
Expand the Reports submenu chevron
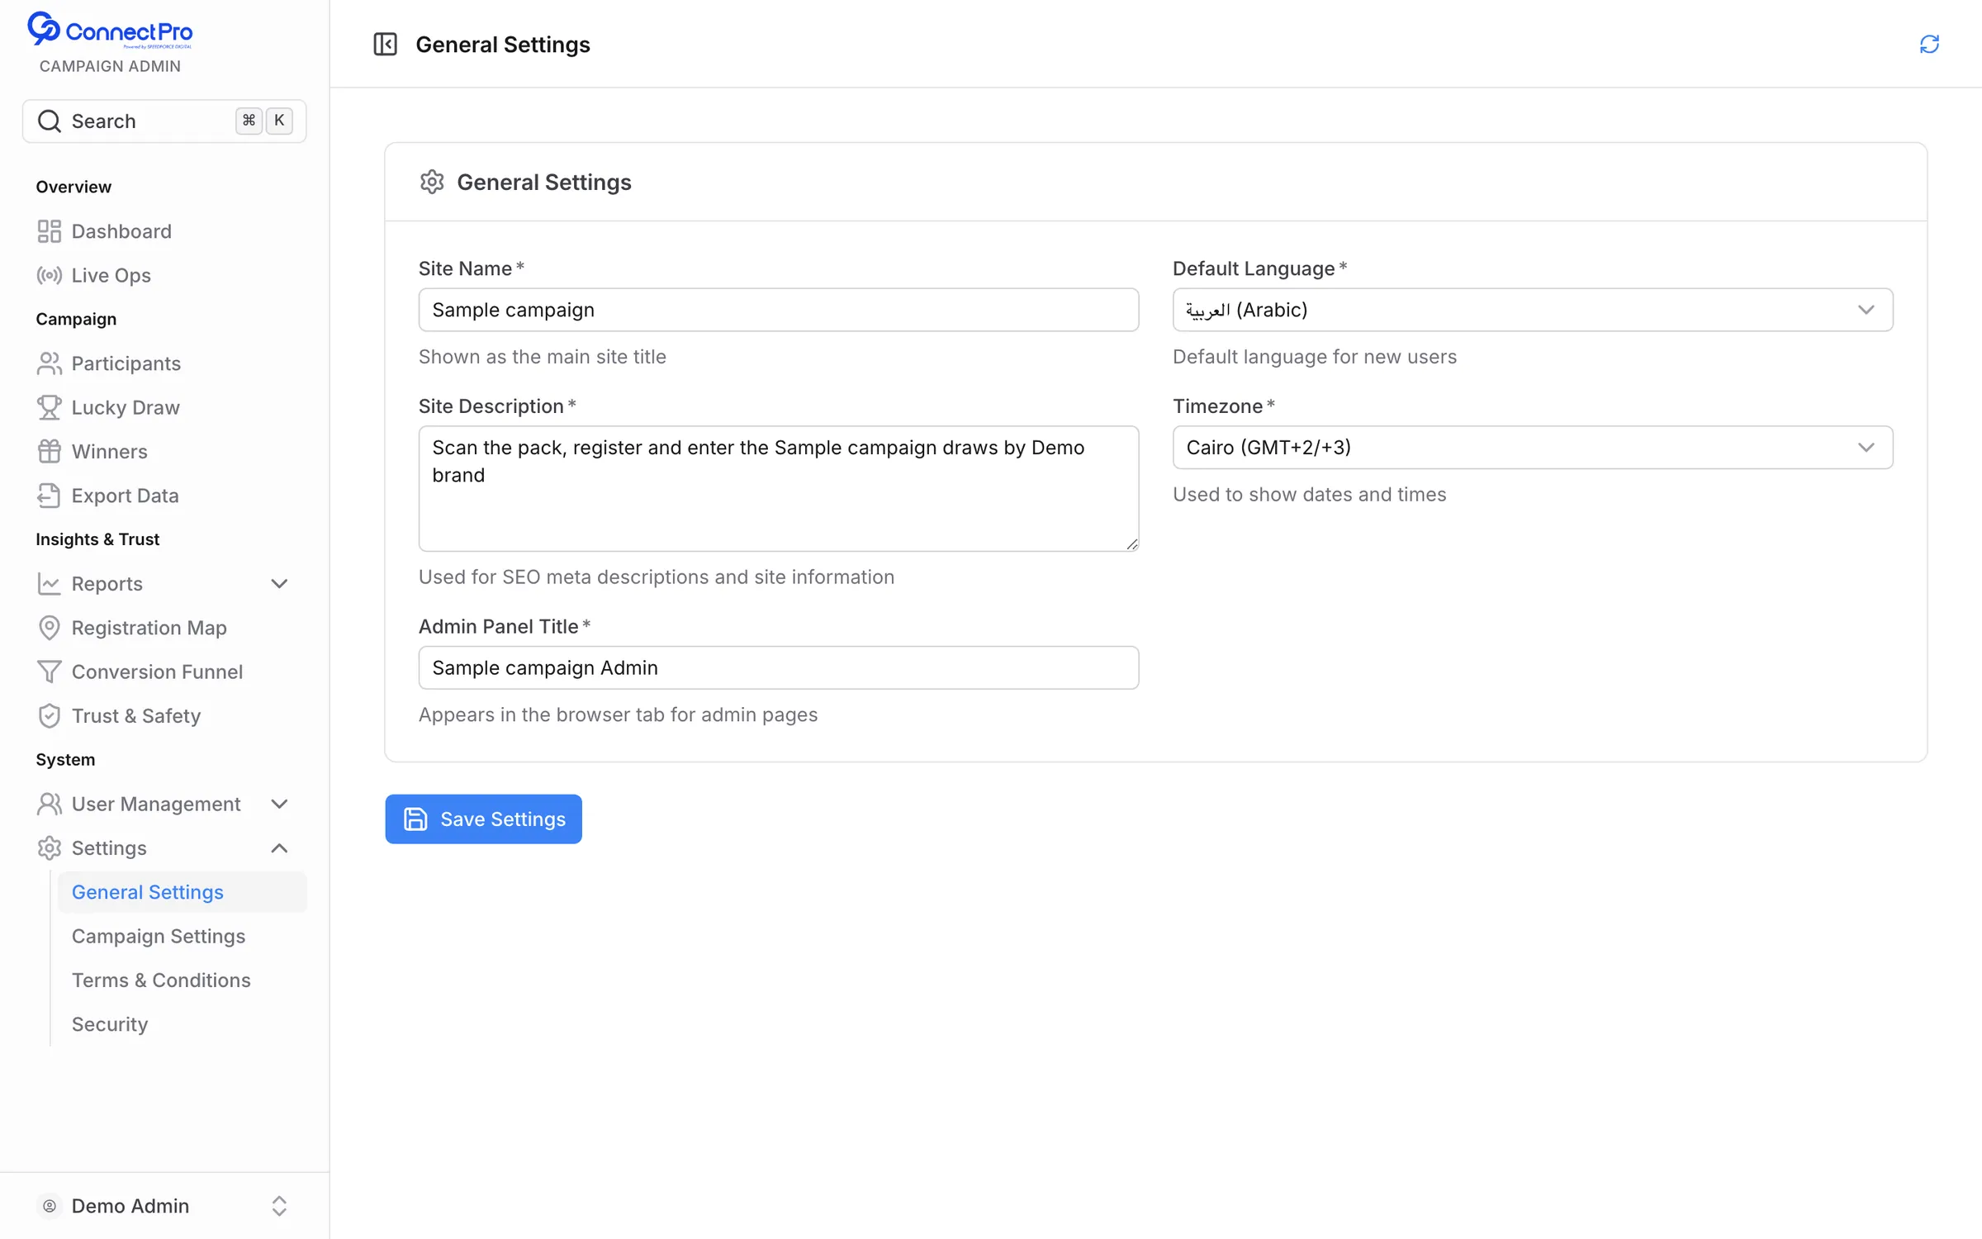[279, 584]
